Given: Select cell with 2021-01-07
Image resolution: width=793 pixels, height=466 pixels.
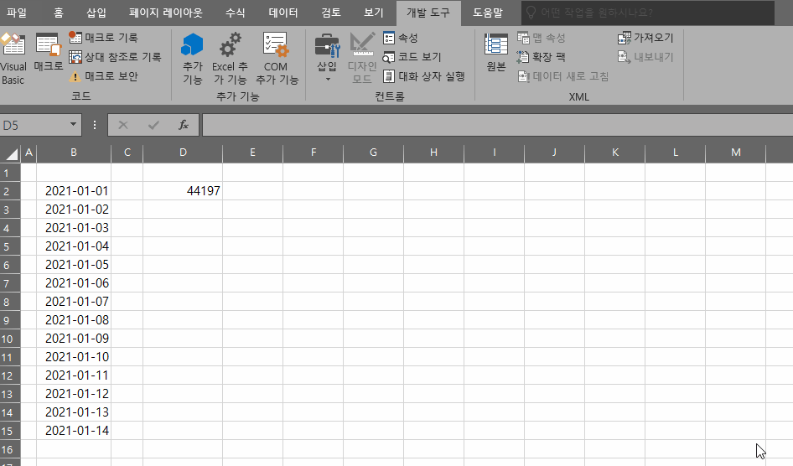Looking at the screenshot, I should coord(74,302).
